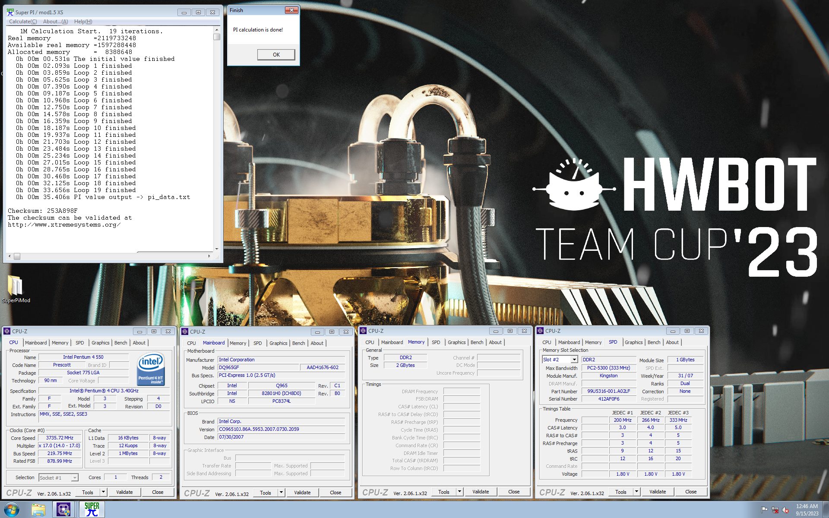This screenshot has height=518, width=829.
Task: Click the Super PI horizontal scrollbar left arrow
Action: 10,256
